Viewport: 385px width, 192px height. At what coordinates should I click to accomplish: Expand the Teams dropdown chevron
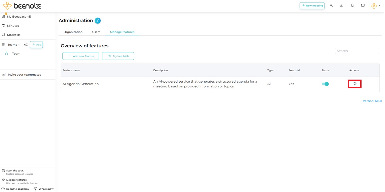point(19,44)
